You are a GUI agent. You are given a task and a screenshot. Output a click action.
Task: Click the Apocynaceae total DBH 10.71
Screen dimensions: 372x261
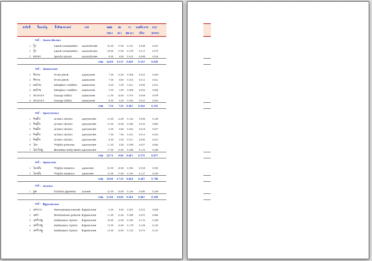[110, 155]
